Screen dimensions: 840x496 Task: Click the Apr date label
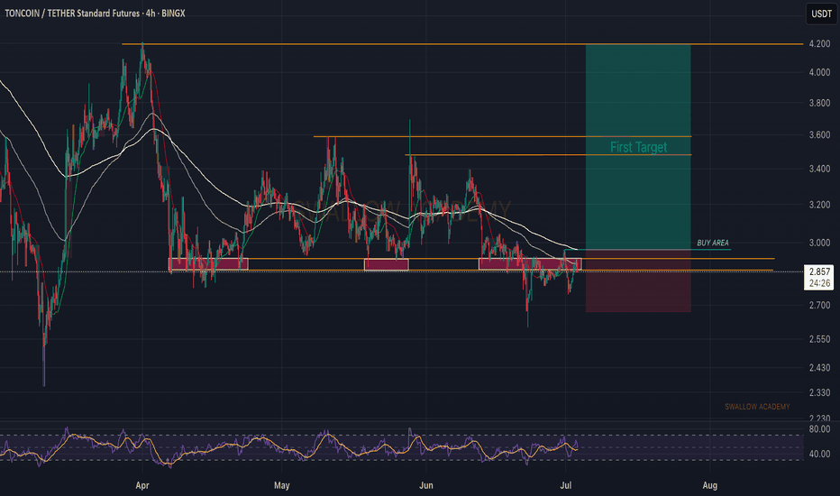pyautogui.click(x=142, y=485)
